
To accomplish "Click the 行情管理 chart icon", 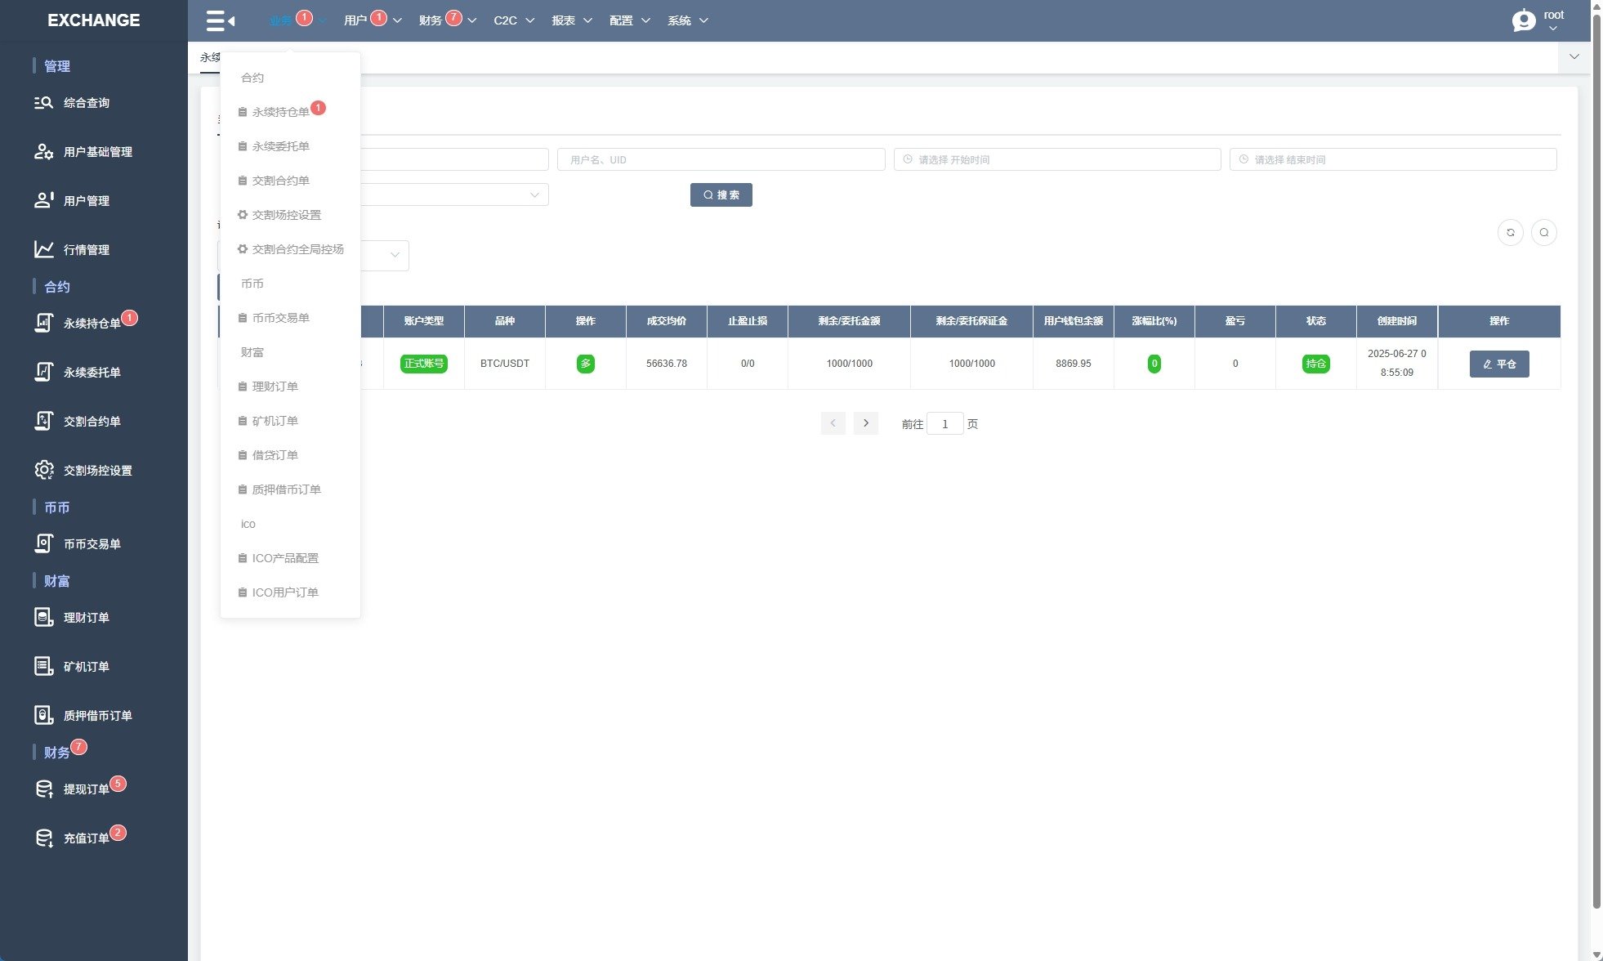I will [x=43, y=249].
